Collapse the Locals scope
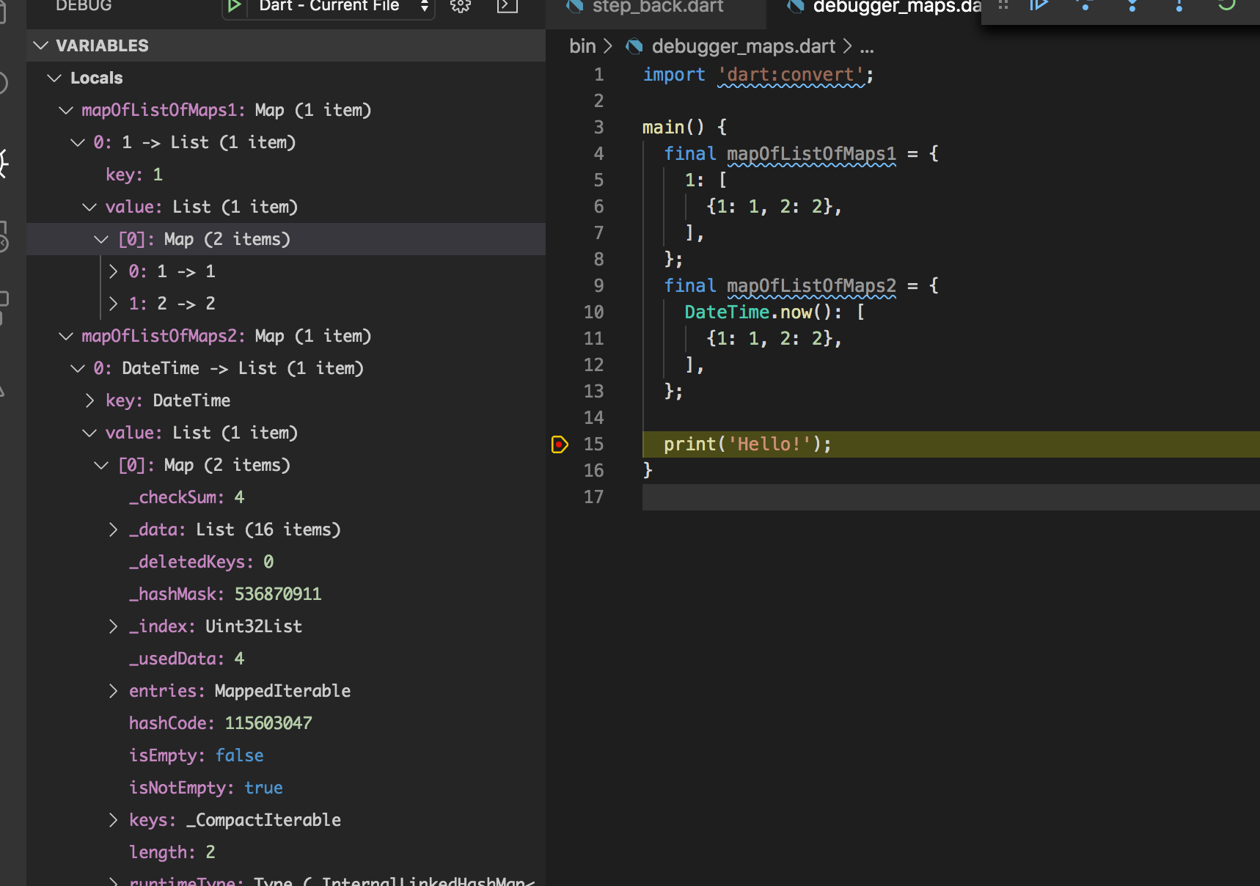 click(x=54, y=78)
